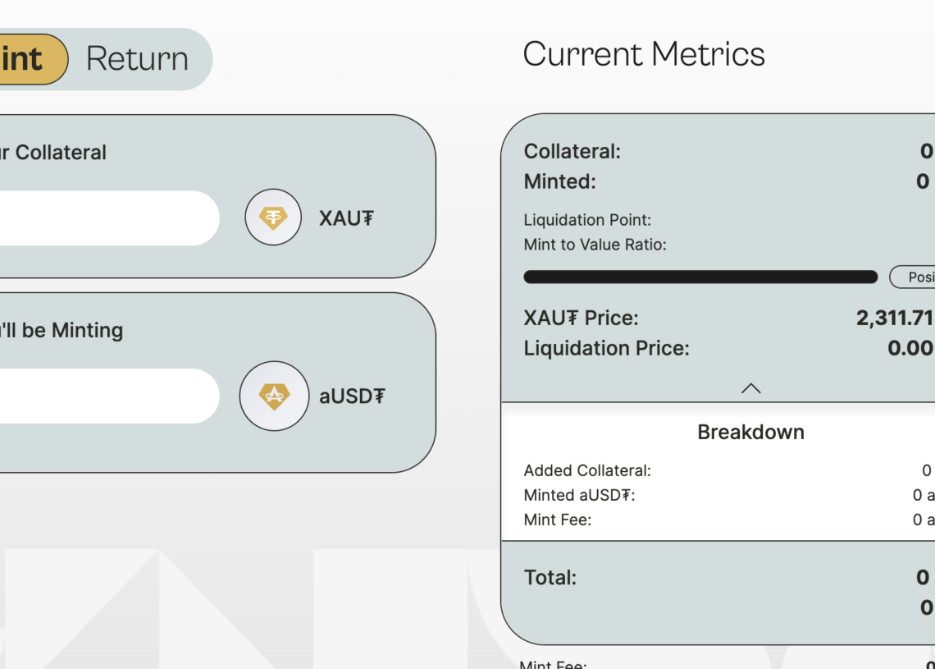Click the aUSD₮ token label

[353, 396]
